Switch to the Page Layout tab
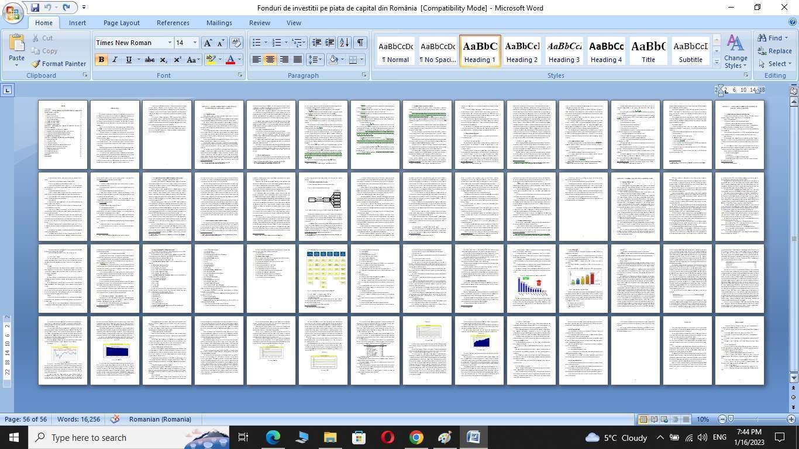The width and height of the screenshot is (799, 449). (x=122, y=23)
